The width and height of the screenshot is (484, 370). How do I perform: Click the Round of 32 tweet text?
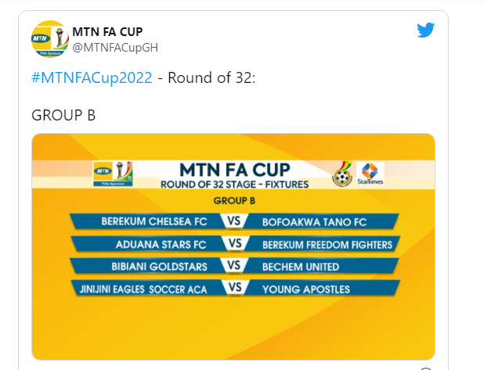pos(211,77)
